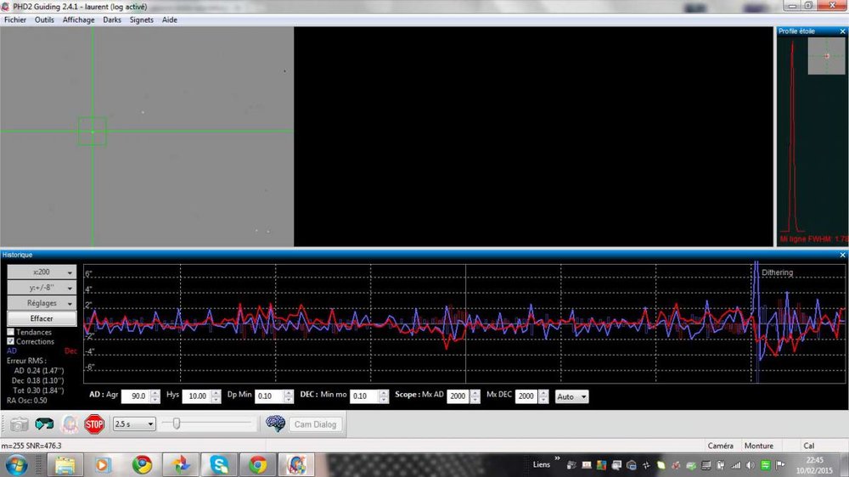849x477 pixels.
Task: Click the star profile thumbnail image
Action: click(826, 56)
